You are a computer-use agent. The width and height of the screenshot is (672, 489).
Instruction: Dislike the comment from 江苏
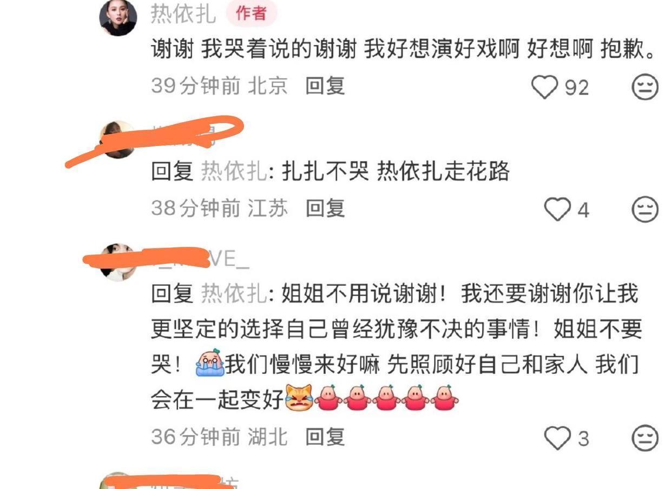pyautogui.click(x=645, y=209)
